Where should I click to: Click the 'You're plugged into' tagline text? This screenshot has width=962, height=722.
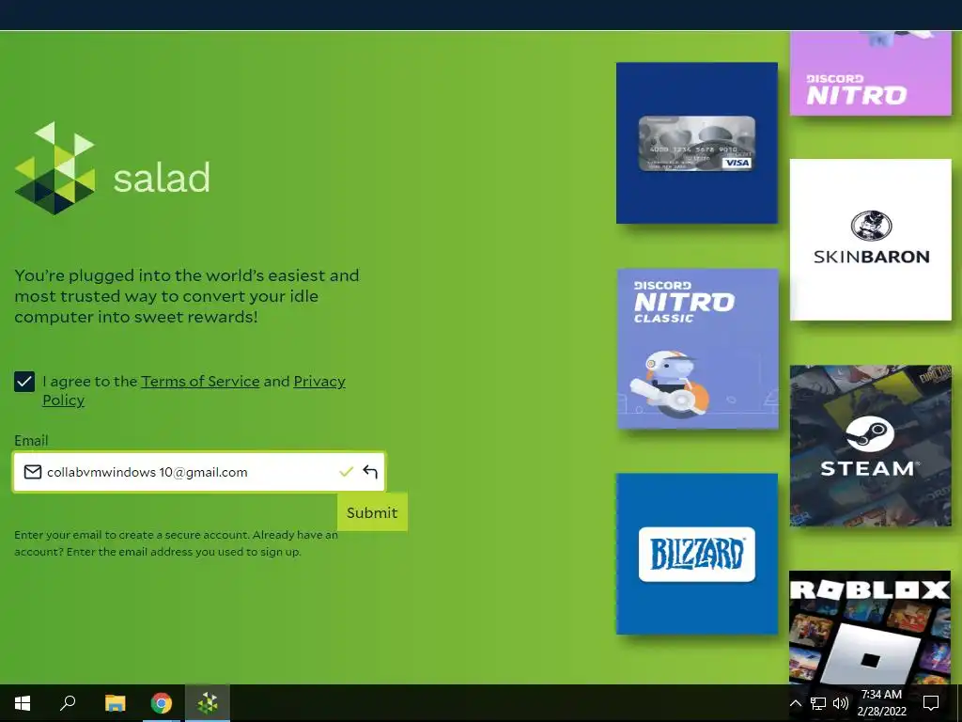187,296
